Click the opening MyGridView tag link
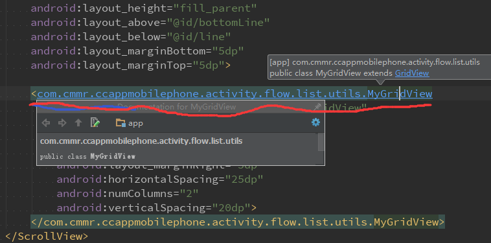 coord(234,93)
